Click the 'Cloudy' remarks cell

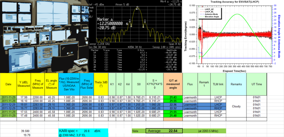236,106
